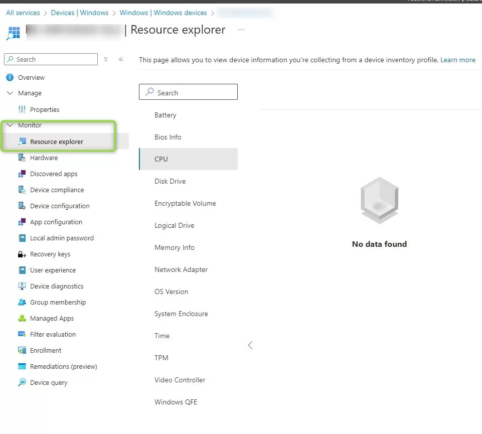Open Enrollment page
This screenshot has width=482, height=434.
click(x=46, y=350)
